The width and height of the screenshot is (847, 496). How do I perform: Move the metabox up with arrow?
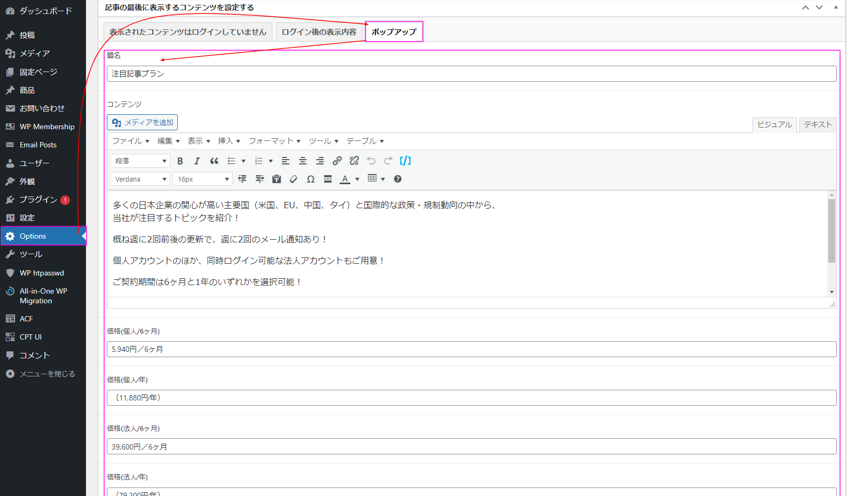(805, 7)
